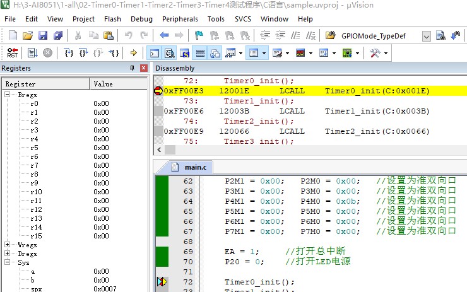Show the next statement arrow

pos(133,53)
